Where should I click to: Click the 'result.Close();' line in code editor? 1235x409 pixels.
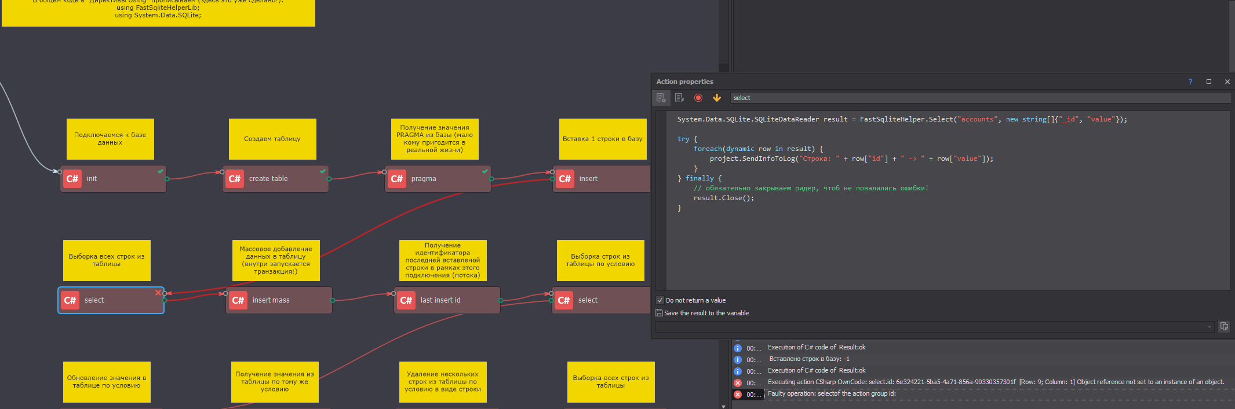pyautogui.click(x=723, y=198)
